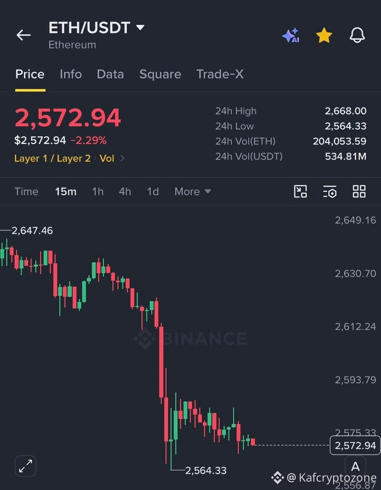Expand the Layer 1 / Layer 2 tags chevron

[x=123, y=158]
